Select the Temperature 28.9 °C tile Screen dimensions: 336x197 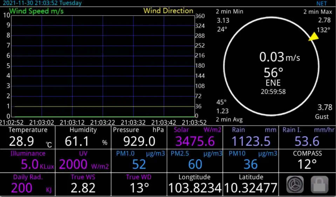(28, 137)
